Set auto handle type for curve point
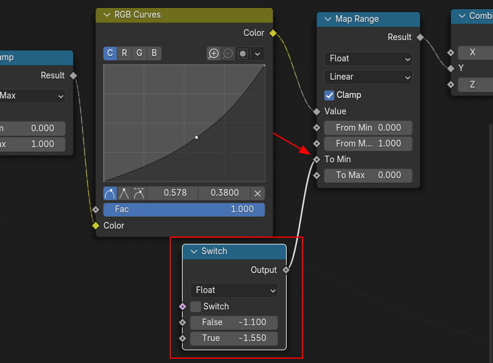This screenshot has height=363, width=493. click(x=110, y=193)
